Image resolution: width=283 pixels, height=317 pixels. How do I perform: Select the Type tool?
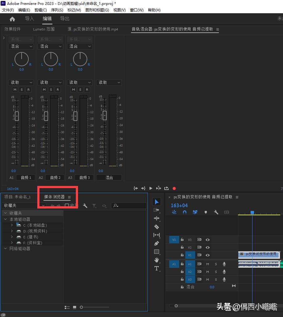point(157,268)
